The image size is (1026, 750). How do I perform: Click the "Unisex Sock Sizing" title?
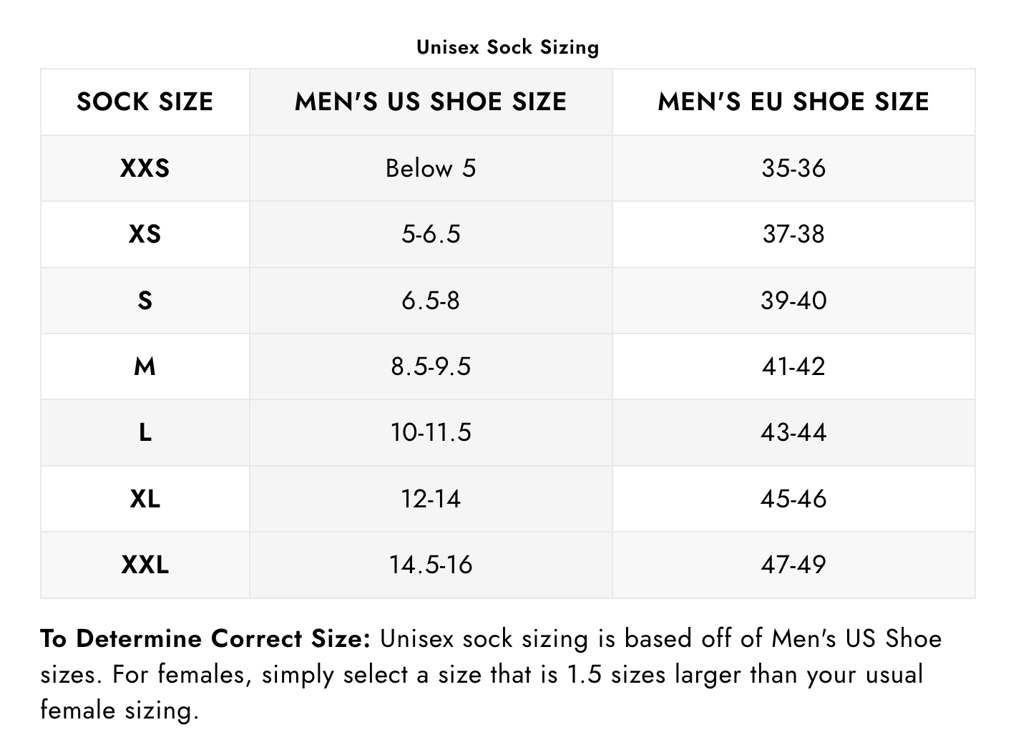tap(507, 47)
